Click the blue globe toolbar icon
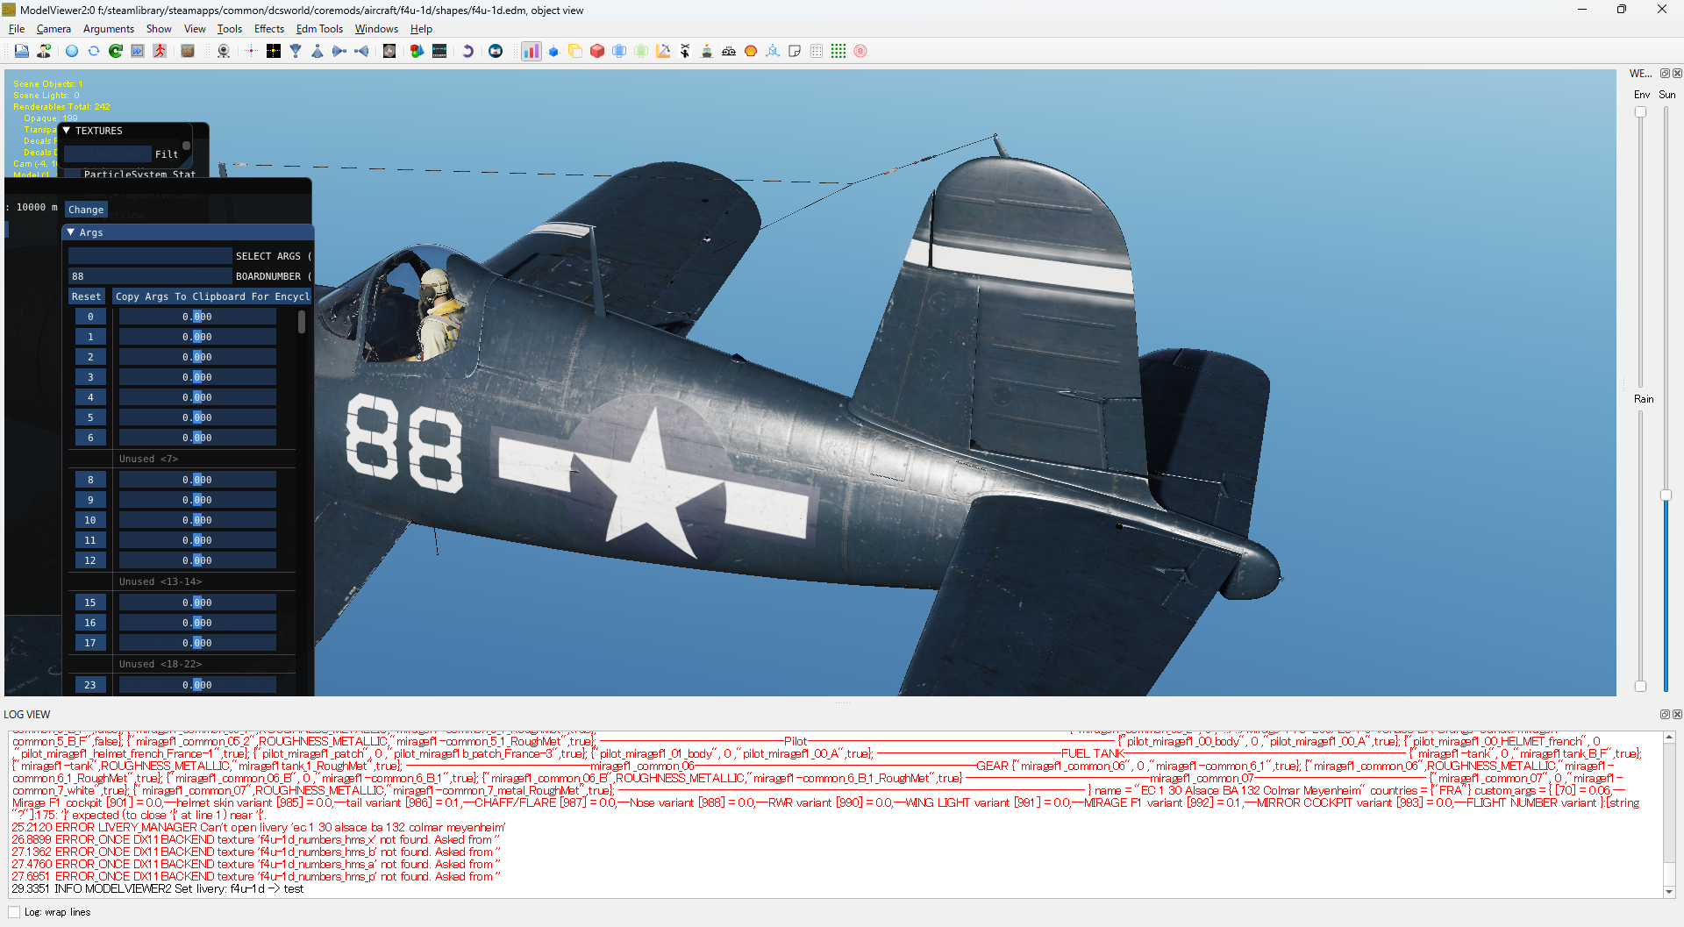 [72, 51]
